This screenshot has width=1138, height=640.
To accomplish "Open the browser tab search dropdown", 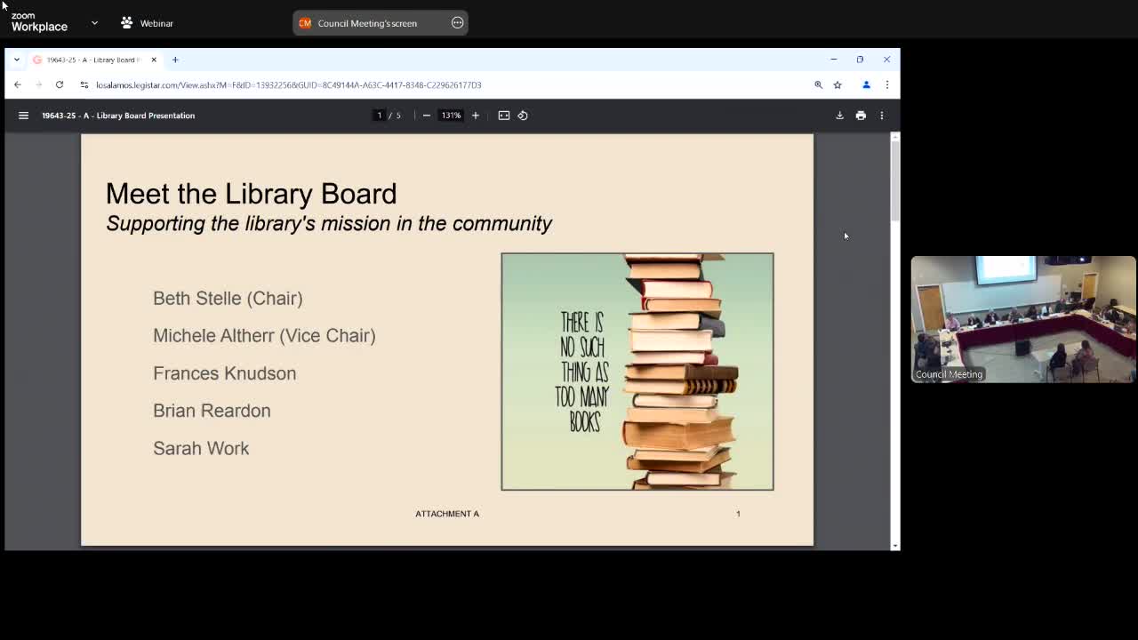I will point(16,60).
